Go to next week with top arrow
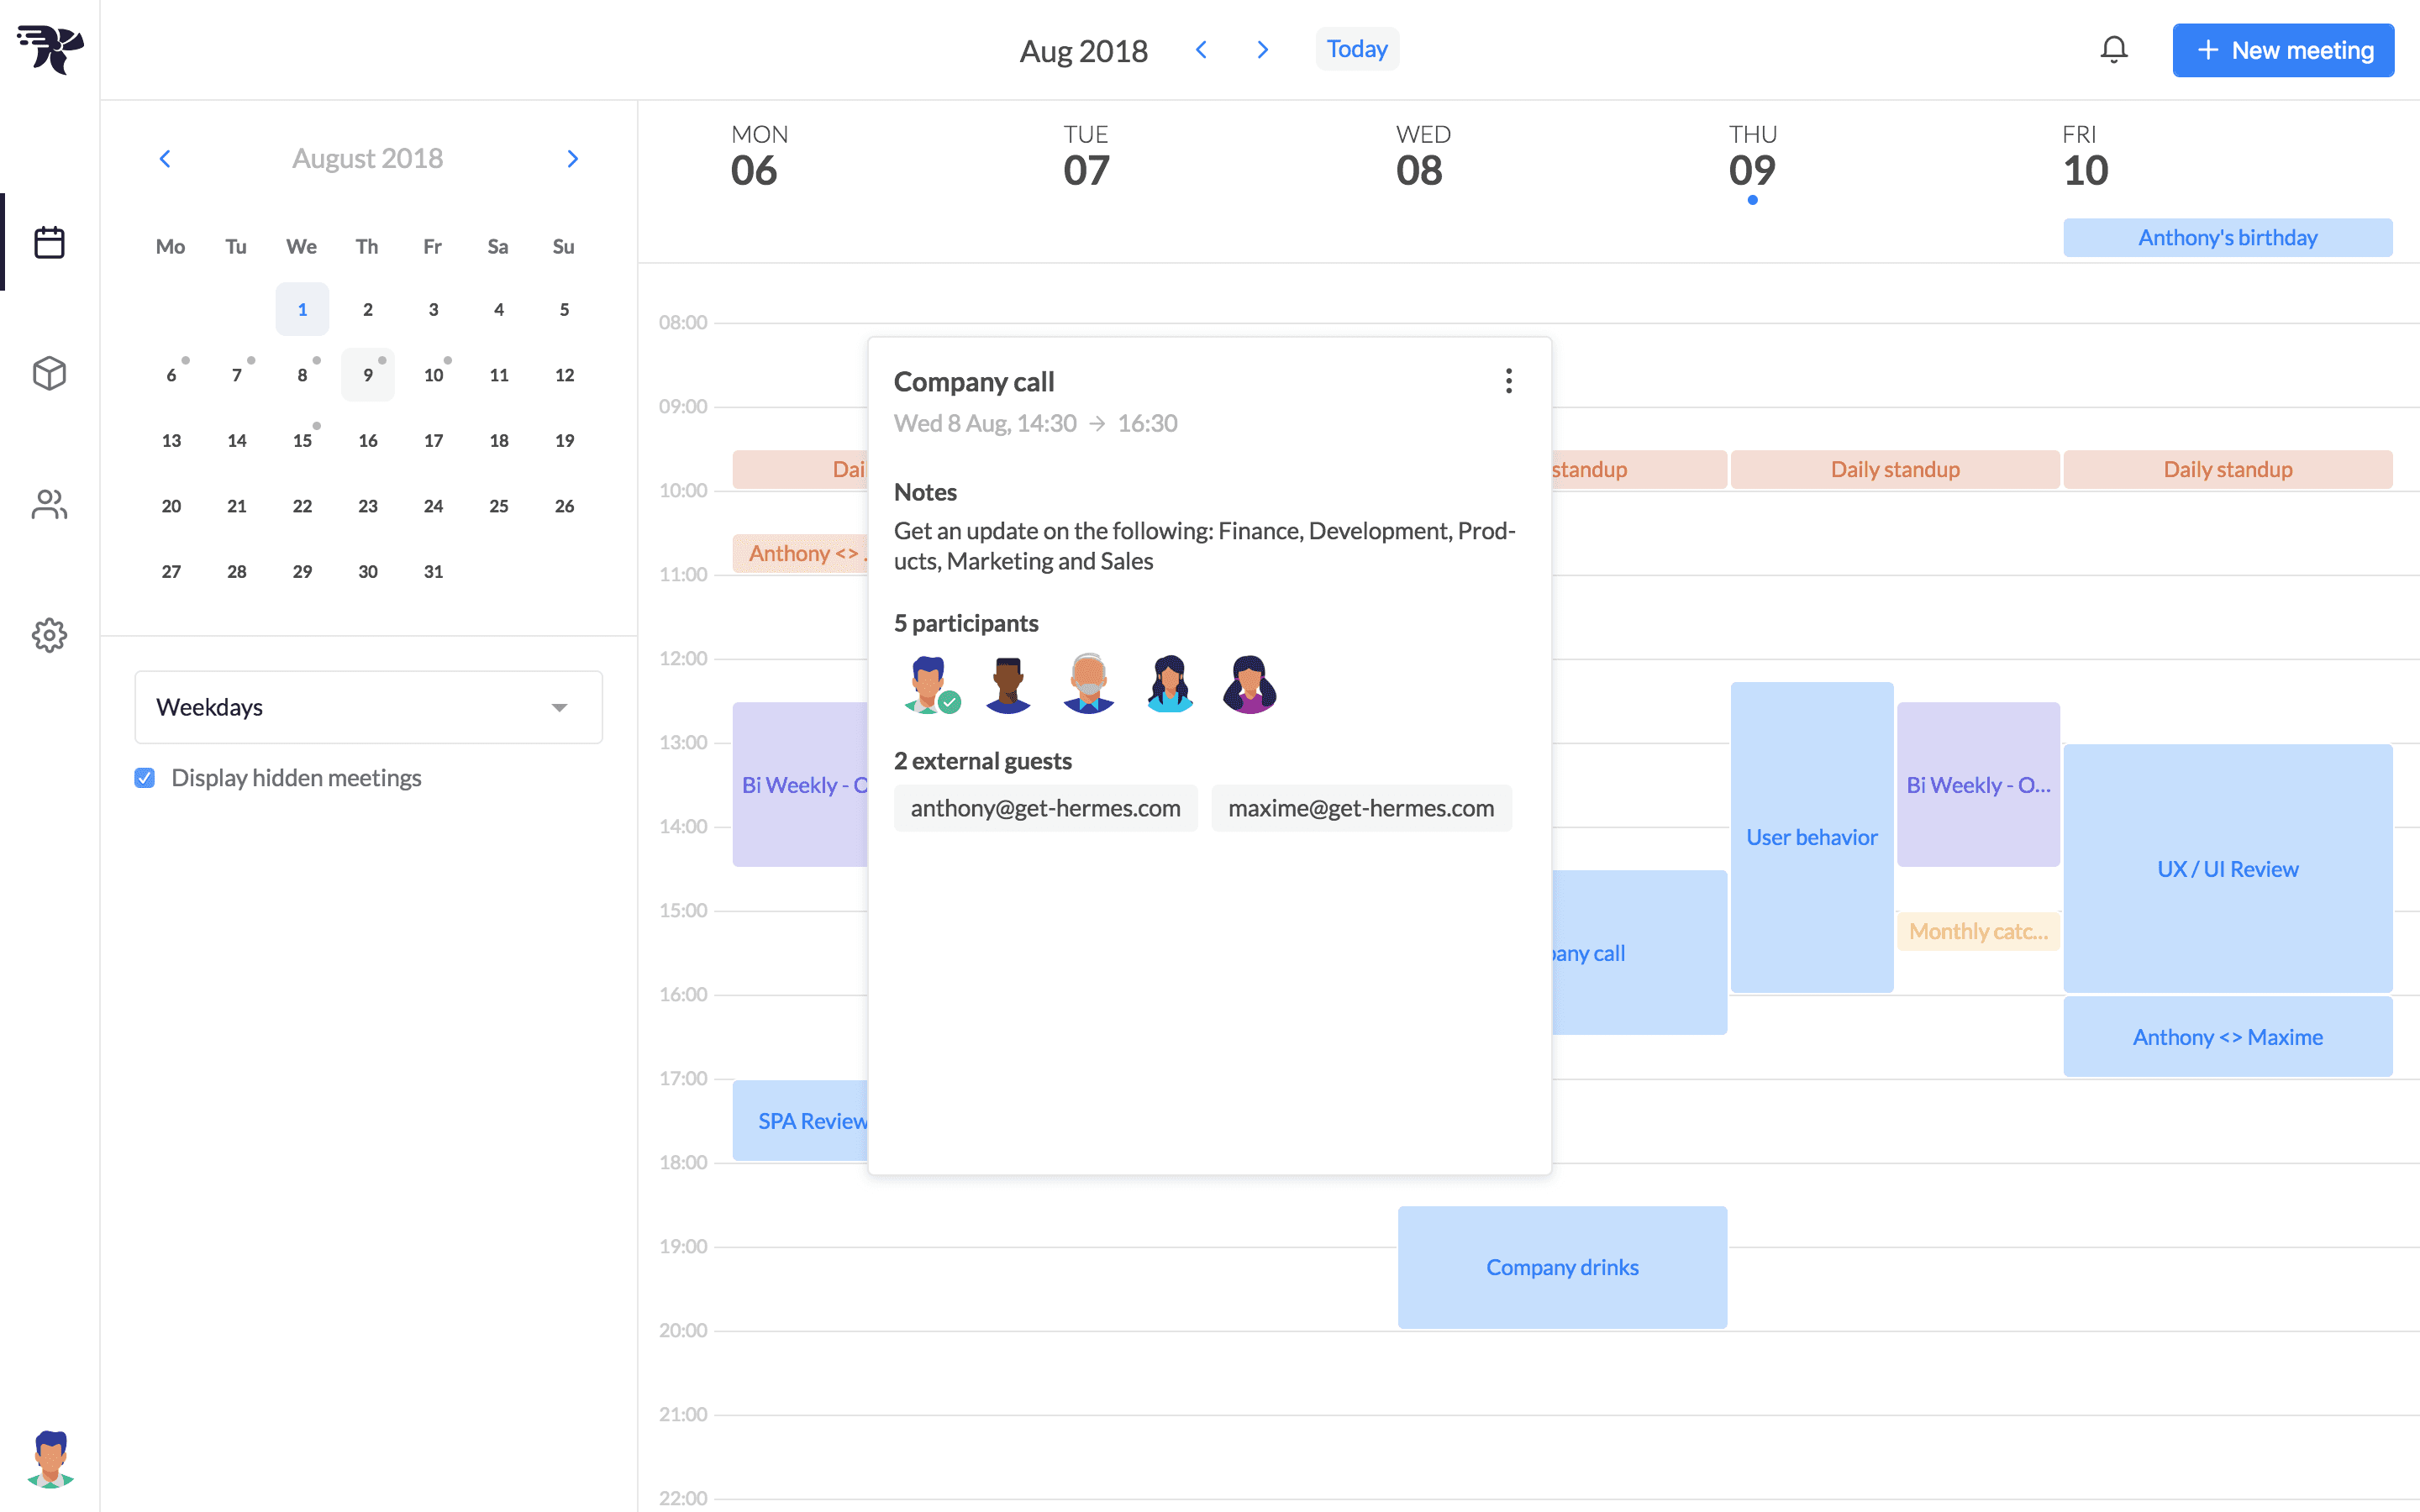This screenshot has width=2420, height=1512. click(x=1262, y=49)
